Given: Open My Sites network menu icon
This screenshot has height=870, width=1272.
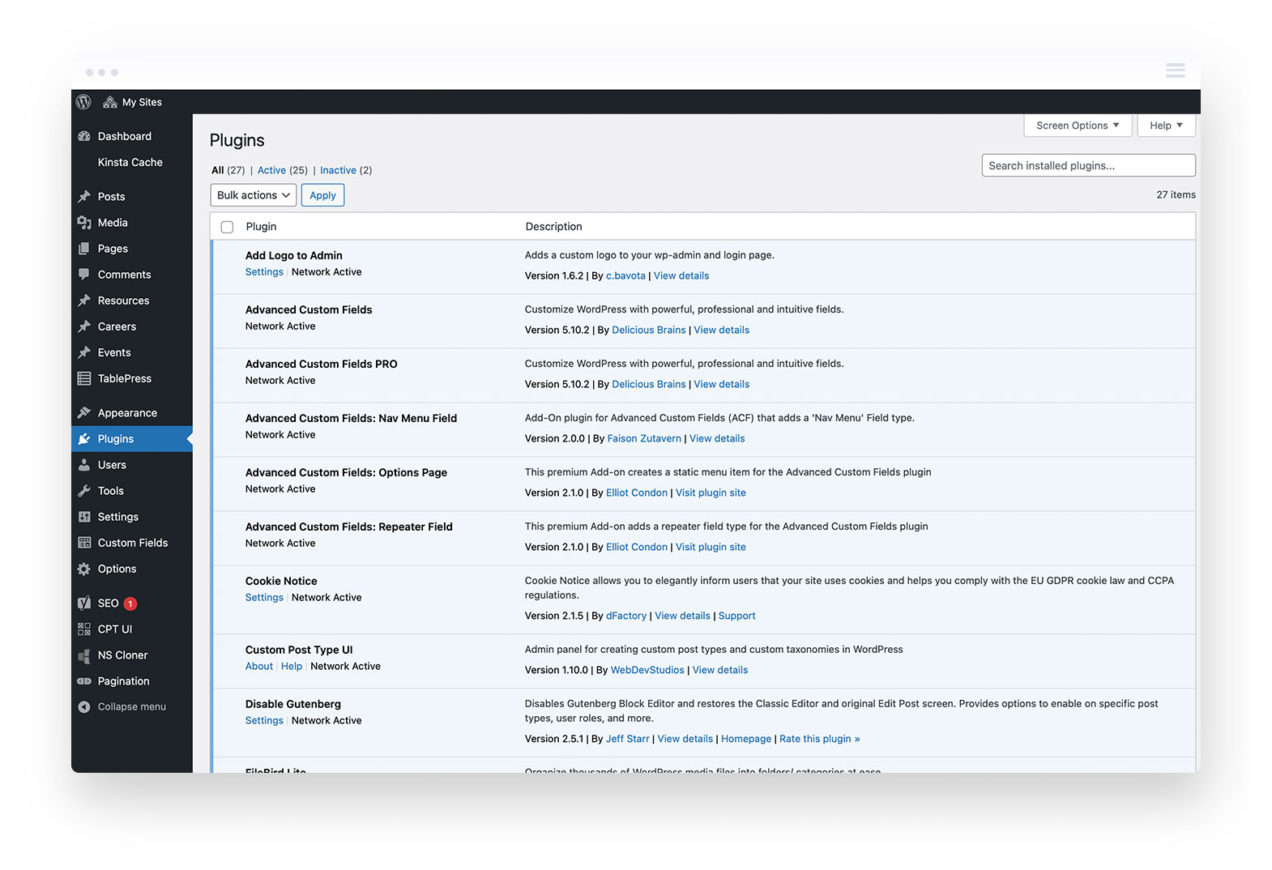Looking at the screenshot, I should tap(110, 102).
